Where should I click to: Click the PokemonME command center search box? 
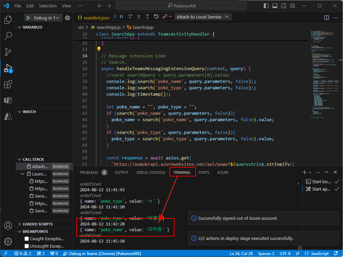click(x=181, y=6)
